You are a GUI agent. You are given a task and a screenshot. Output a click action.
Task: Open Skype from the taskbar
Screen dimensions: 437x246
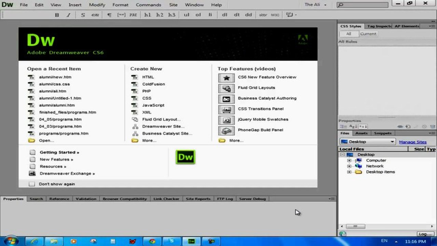tap(172, 241)
